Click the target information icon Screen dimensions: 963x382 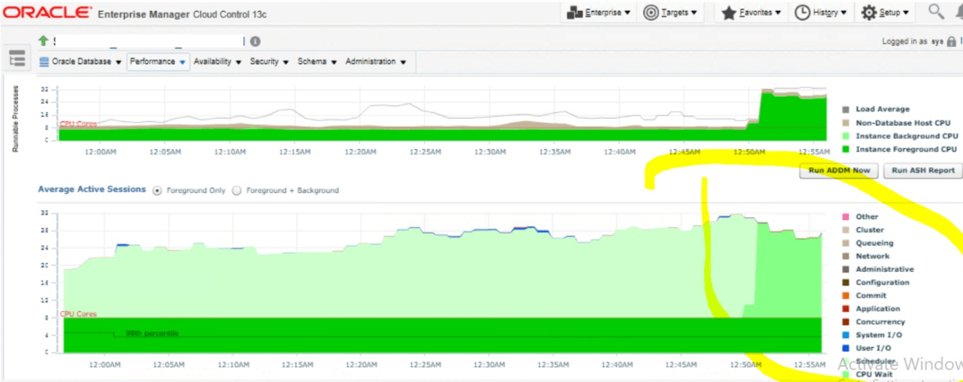255,42
